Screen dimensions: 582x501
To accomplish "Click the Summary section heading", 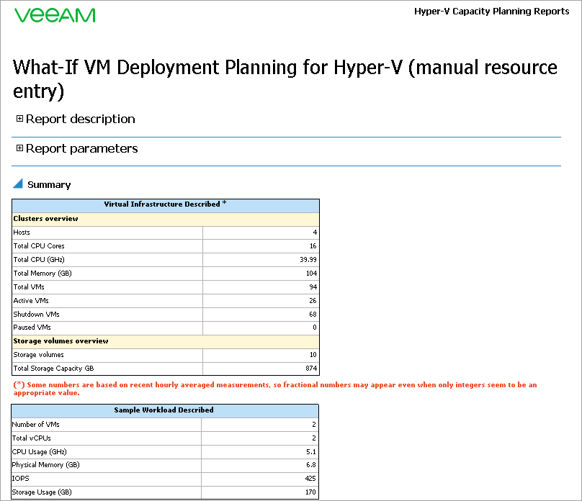I will (x=49, y=185).
